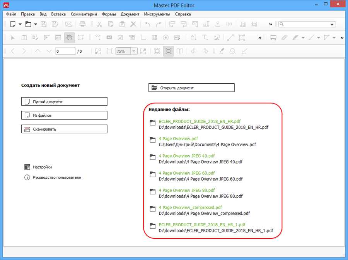The height and width of the screenshot is (260, 348).
Task: Click the highlighter pen icon
Action: click(x=295, y=38)
